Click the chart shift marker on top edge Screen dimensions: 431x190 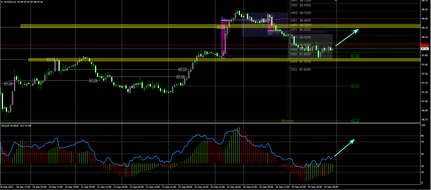(x=336, y=1)
